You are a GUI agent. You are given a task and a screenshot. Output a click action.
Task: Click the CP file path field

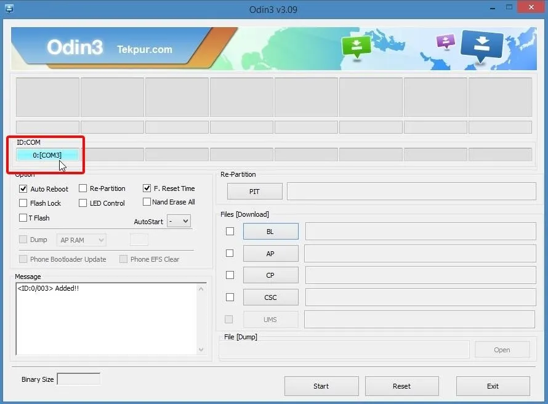421,275
